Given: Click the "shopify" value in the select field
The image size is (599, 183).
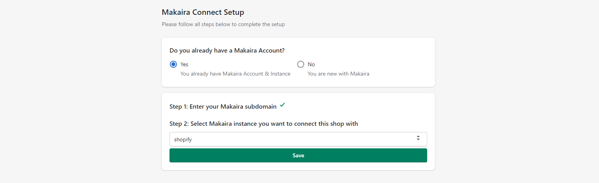Looking at the screenshot, I should [183, 139].
